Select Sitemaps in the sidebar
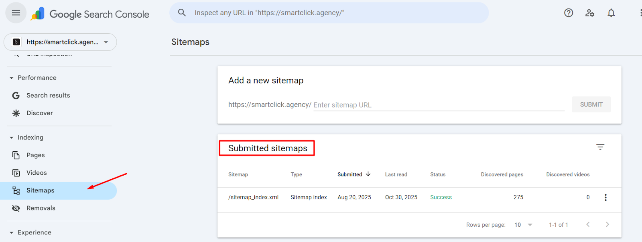 (x=59, y=191)
